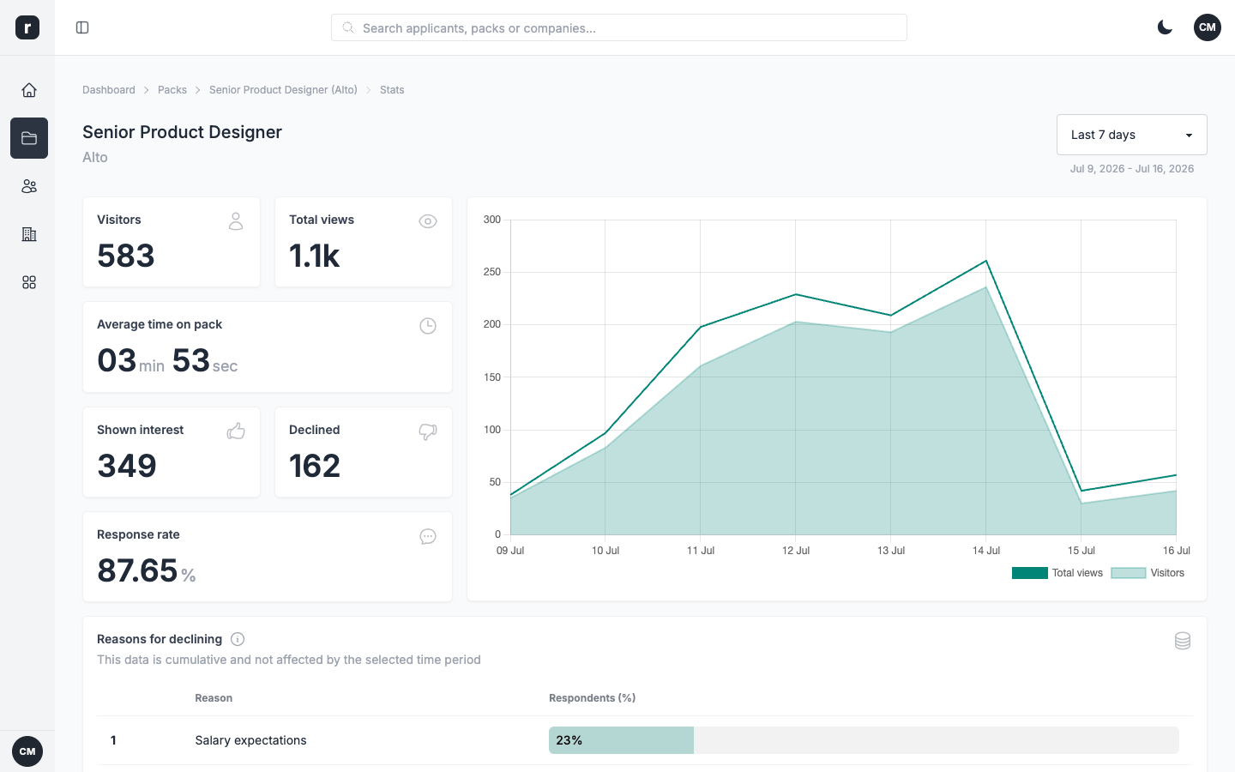This screenshot has height=772, width=1235.
Task: Toggle the sidebar panel icon
Action: pos(82,27)
